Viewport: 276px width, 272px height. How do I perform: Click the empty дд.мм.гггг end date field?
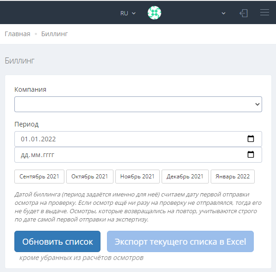coord(138,155)
